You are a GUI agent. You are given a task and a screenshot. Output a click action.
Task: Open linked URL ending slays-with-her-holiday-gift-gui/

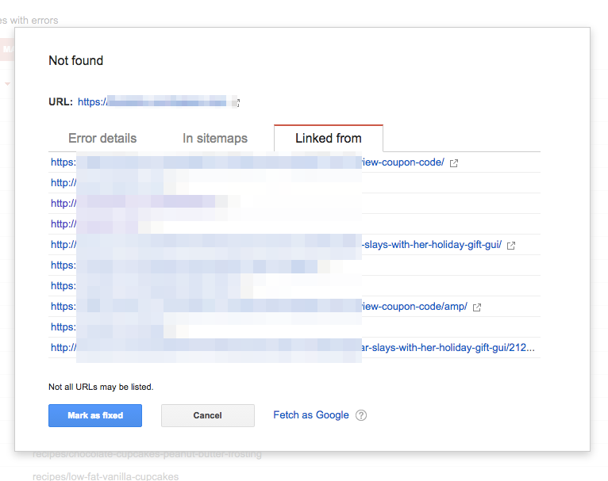(x=432, y=245)
